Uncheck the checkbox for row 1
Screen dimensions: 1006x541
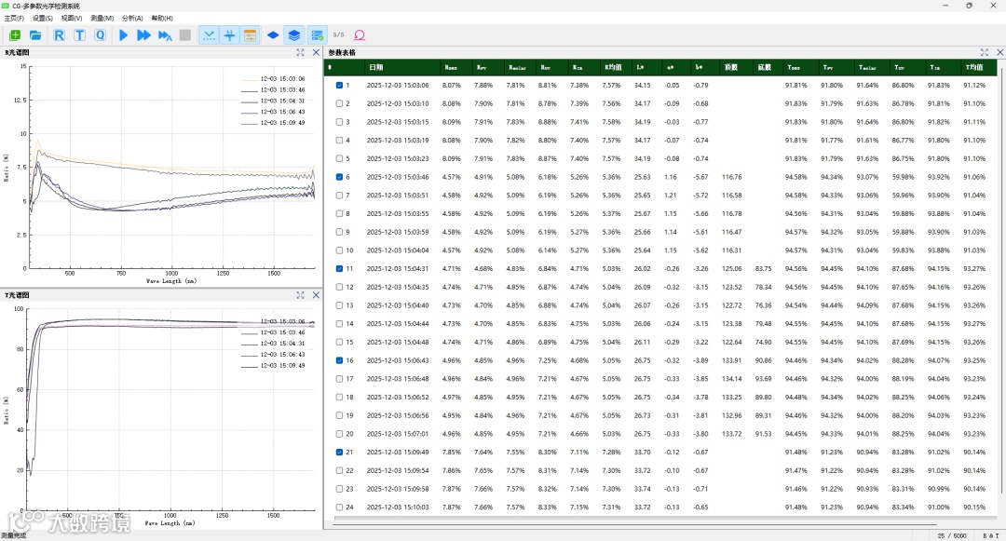click(x=339, y=86)
